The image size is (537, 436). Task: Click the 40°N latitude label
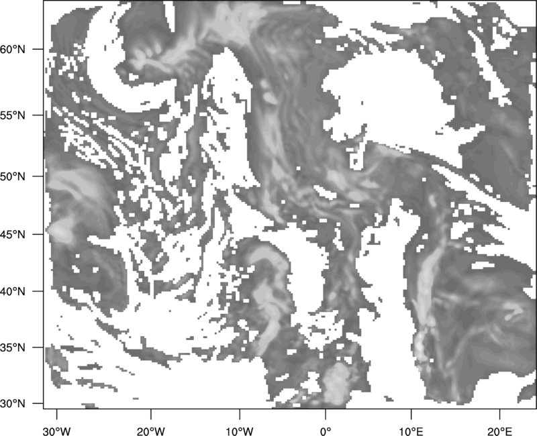(x=13, y=291)
